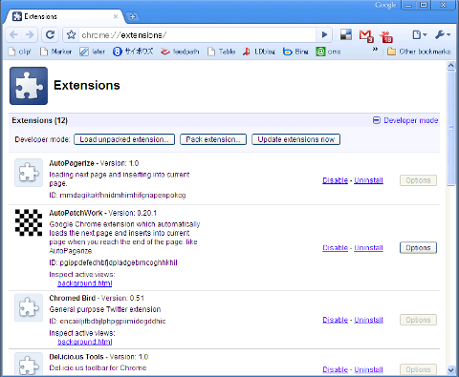Open the cns bookmark

(x=328, y=52)
